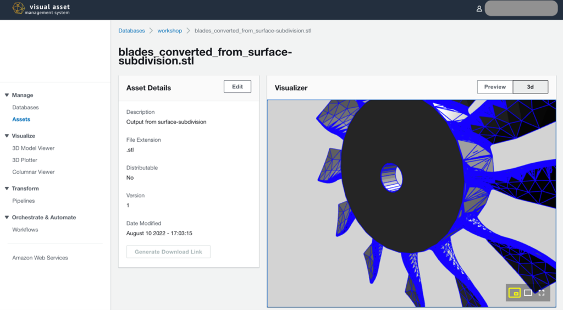Click the breadcrumb file name text
Image resolution: width=563 pixels, height=310 pixels.
tap(253, 31)
